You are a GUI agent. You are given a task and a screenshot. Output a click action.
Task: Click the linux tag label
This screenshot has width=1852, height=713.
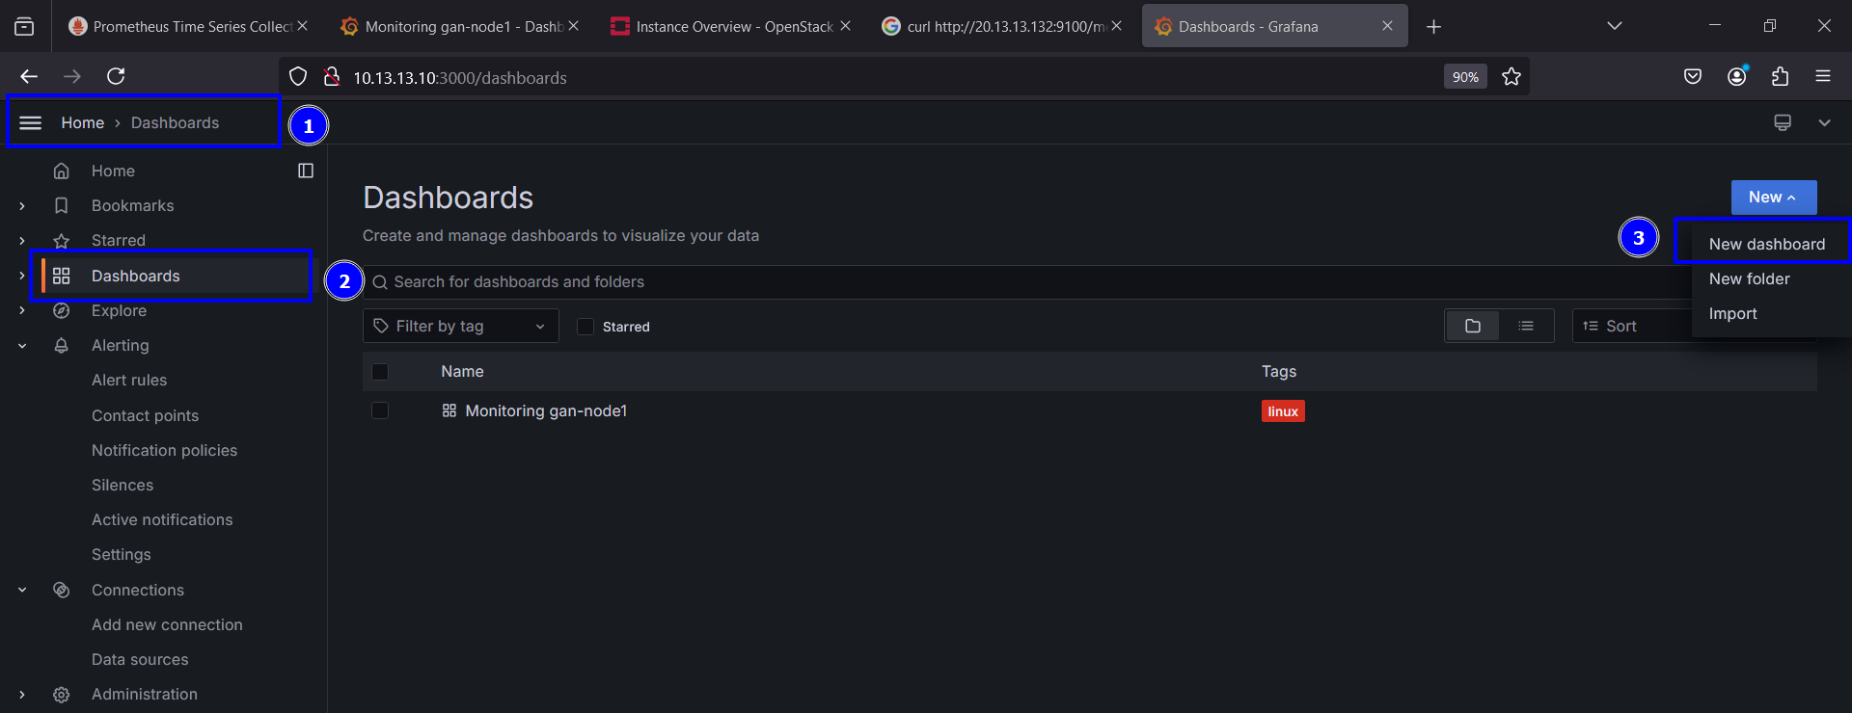pos(1283,411)
